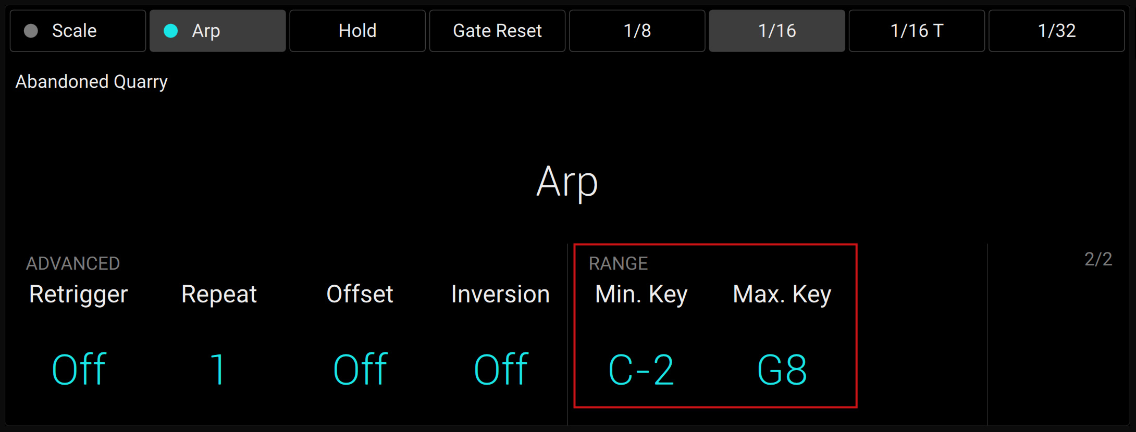Click the Max. Key value G8
Viewport: 1136px width, 432px height.
tap(781, 369)
